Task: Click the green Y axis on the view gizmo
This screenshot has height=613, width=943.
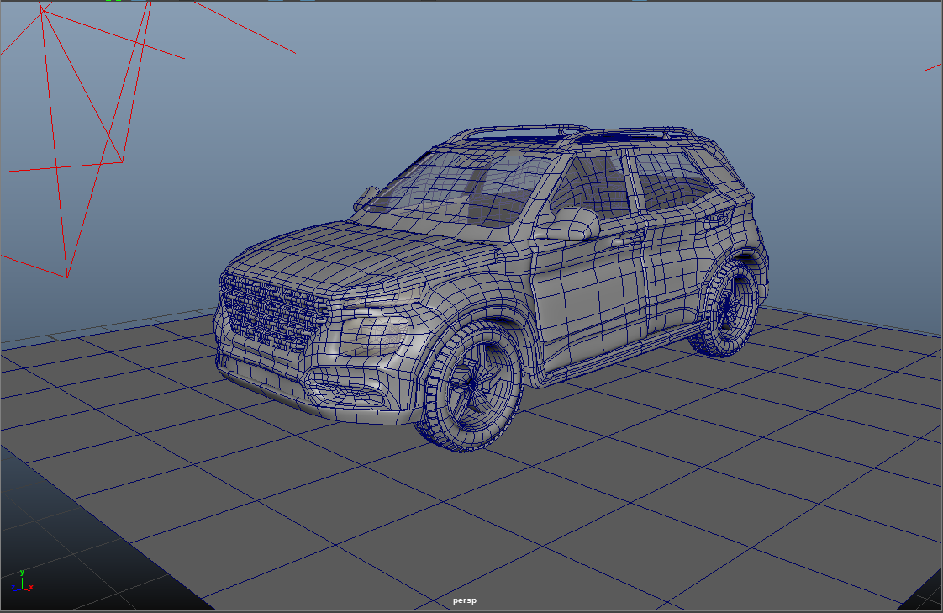Action: point(22,580)
